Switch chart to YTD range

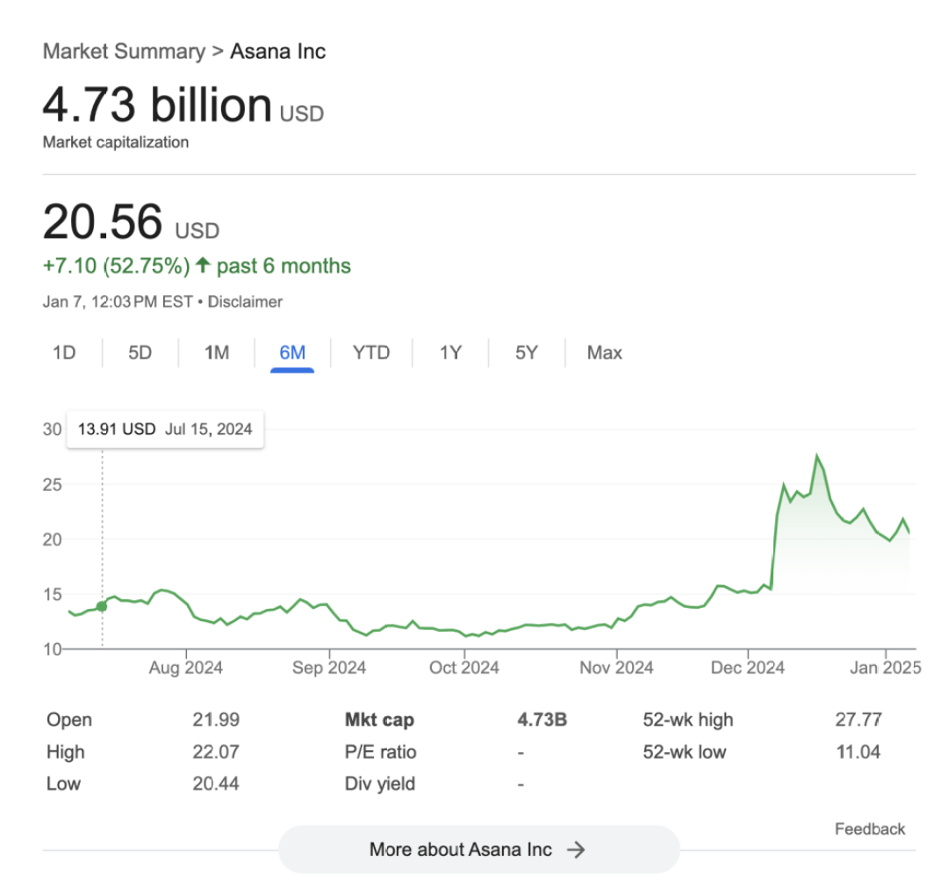tap(371, 352)
